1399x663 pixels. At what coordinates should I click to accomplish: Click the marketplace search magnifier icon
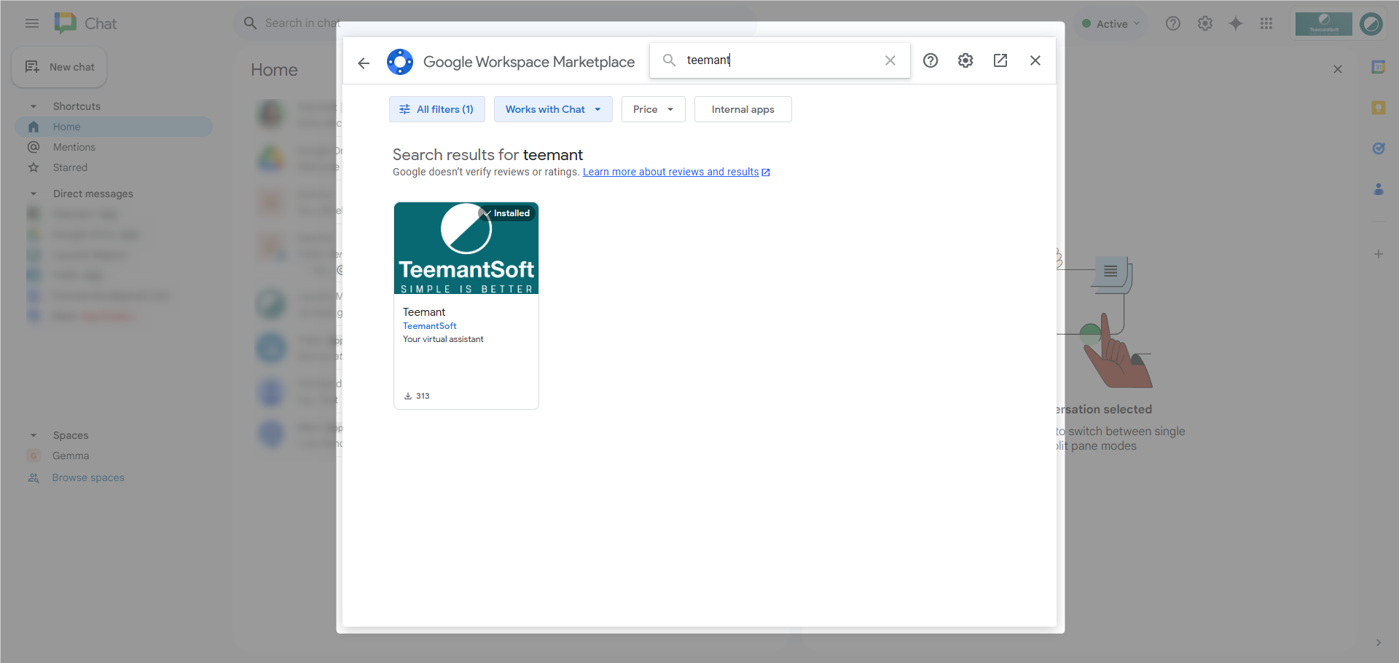[669, 60]
